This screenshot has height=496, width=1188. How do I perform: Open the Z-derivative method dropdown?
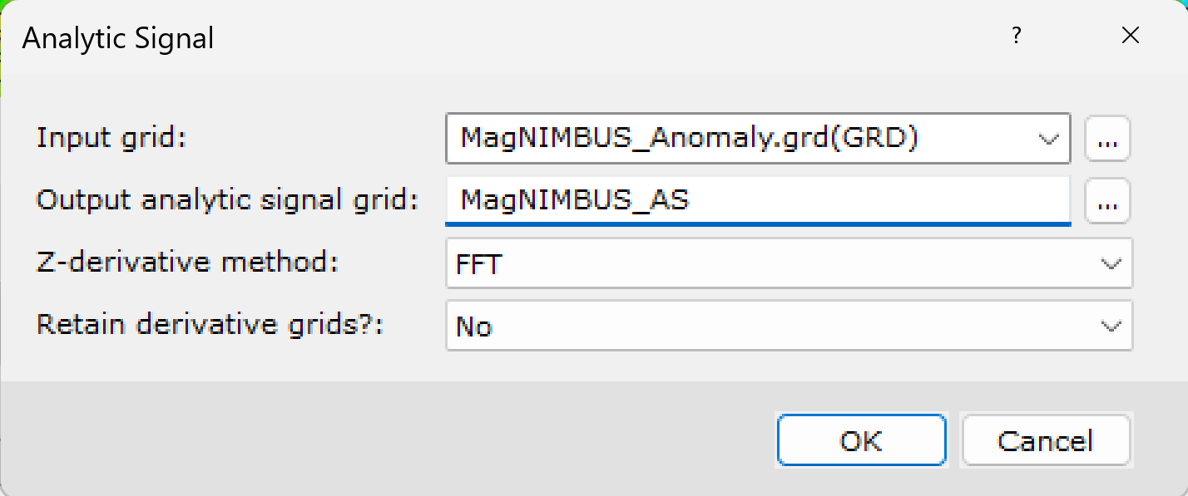(x=1111, y=263)
